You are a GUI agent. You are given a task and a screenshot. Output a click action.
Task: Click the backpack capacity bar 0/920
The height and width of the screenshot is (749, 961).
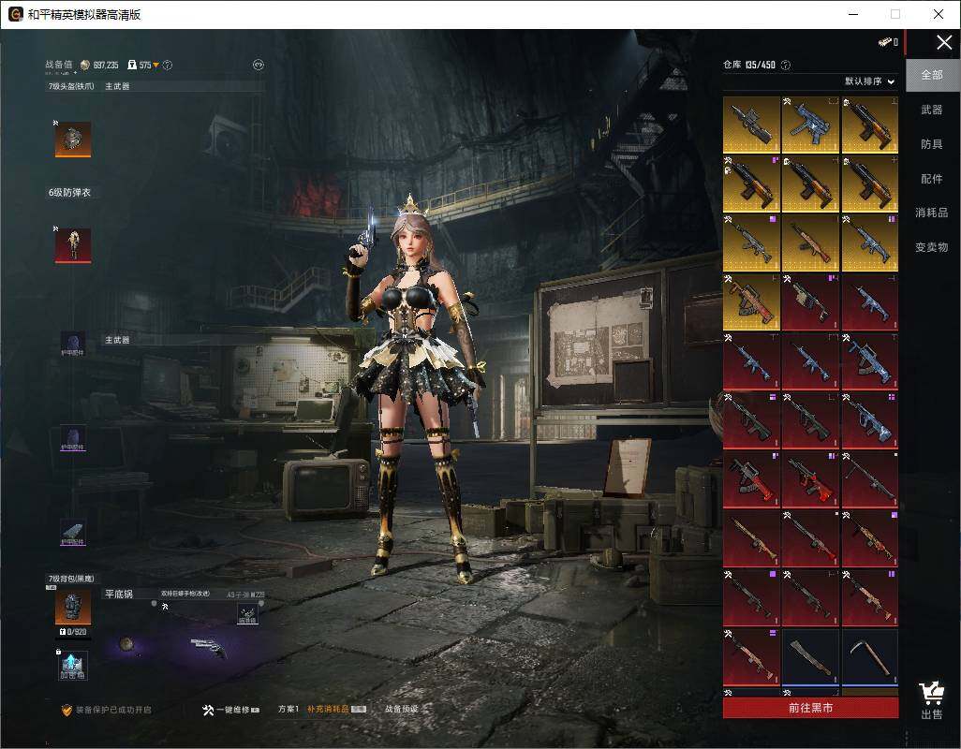point(73,633)
